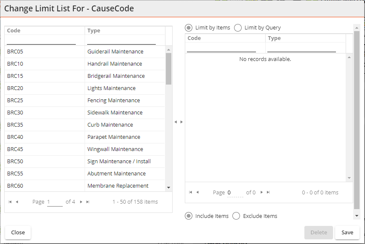Jump to last page in left list pager
This screenshot has height=244, width=365.
[x=88, y=202]
